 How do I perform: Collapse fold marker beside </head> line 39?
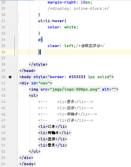click(x=17, y=71)
